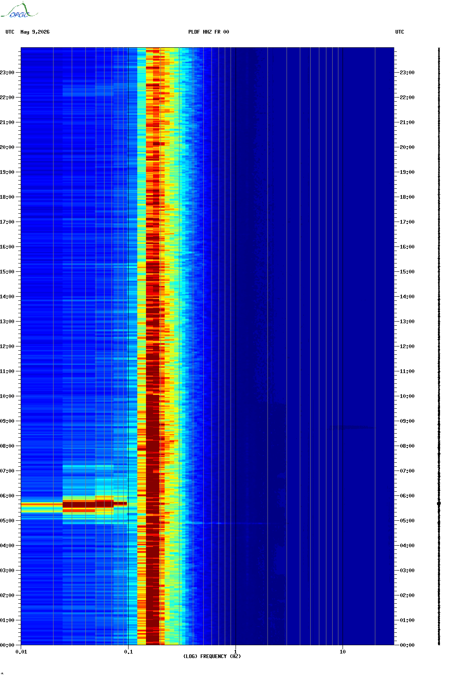Select the 06:00 left time axis label
Image resolution: width=457 pixels, height=678 pixels.
(x=7, y=496)
